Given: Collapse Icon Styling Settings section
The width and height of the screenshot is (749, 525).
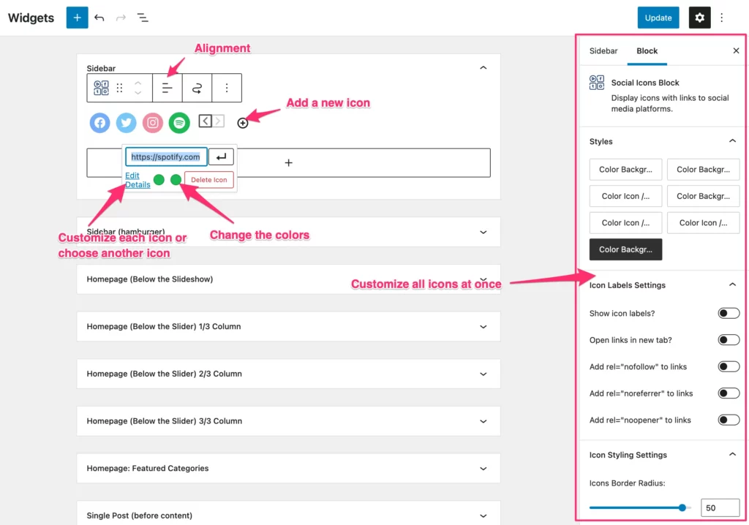Looking at the screenshot, I should [x=731, y=454].
